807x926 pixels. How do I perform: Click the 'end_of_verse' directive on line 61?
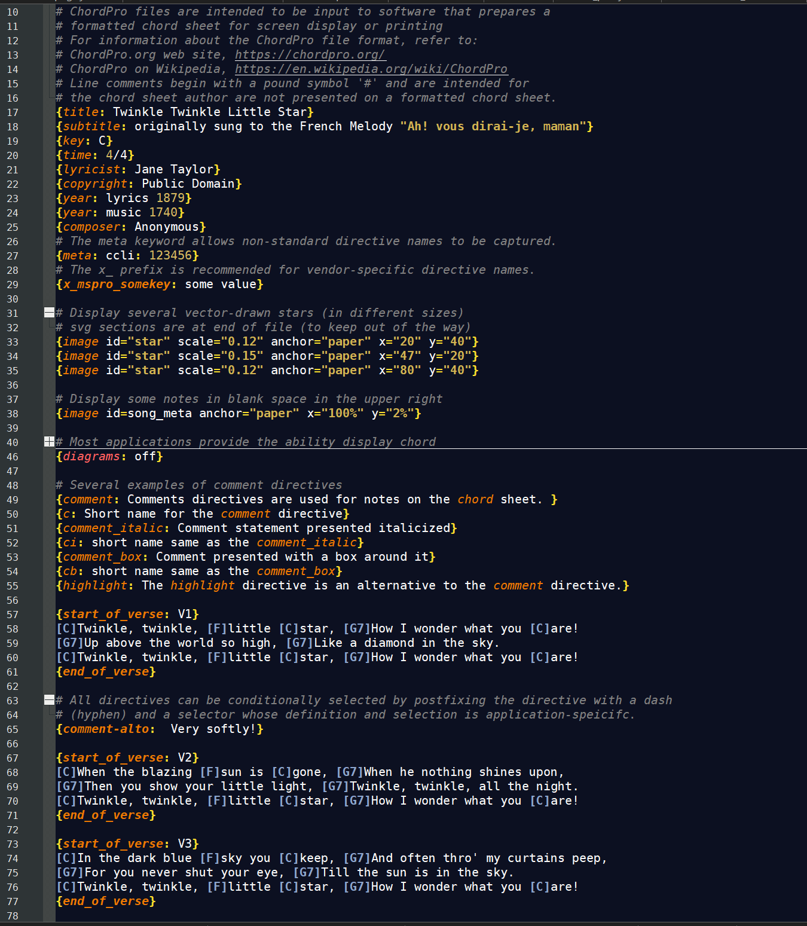tap(106, 671)
